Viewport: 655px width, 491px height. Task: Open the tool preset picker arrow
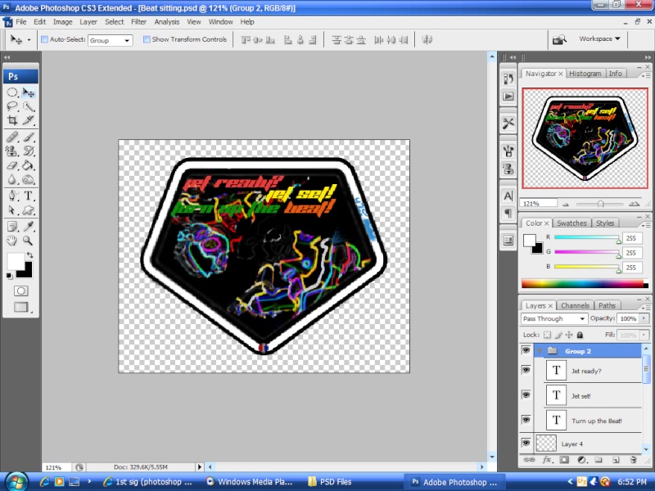29,40
